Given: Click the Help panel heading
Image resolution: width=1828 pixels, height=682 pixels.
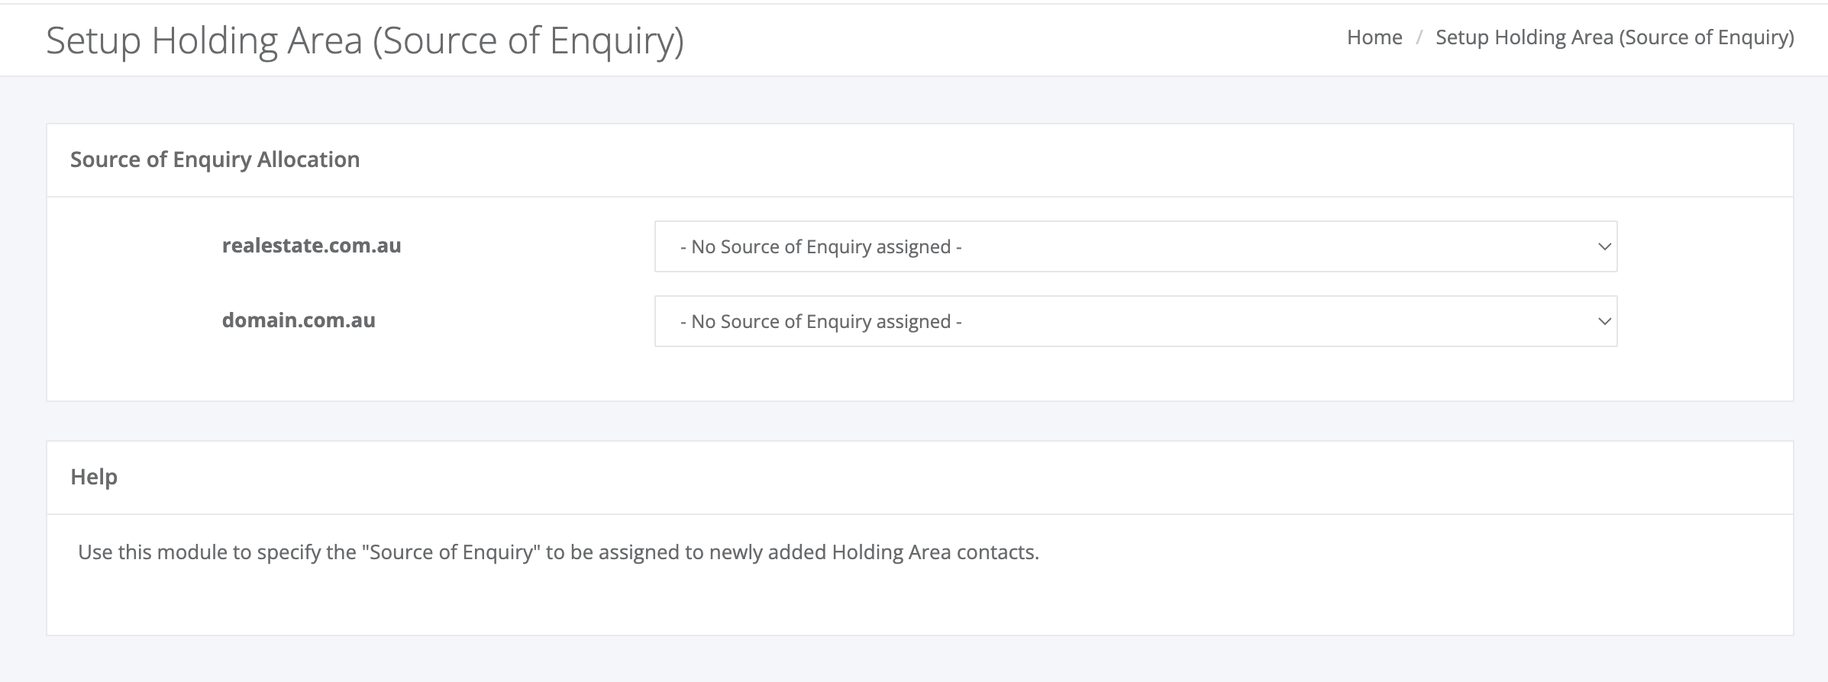Looking at the screenshot, I should pos(94,477).
